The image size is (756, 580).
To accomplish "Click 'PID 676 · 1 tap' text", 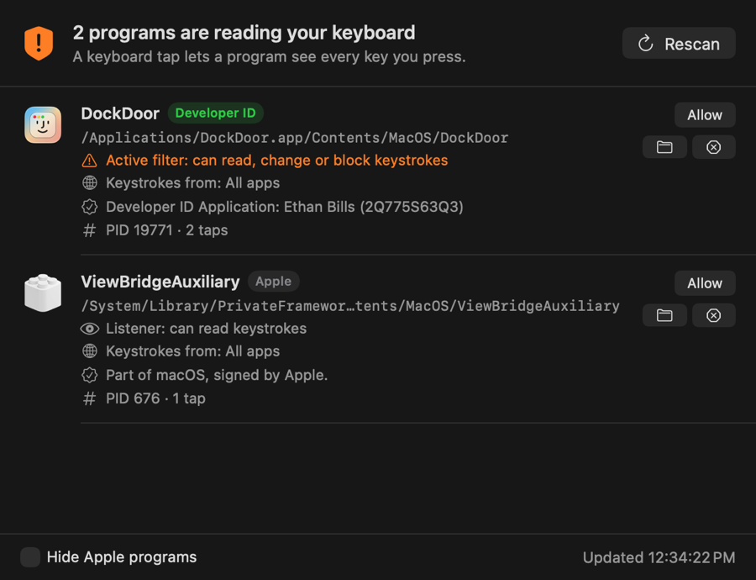I will [155, 398].
